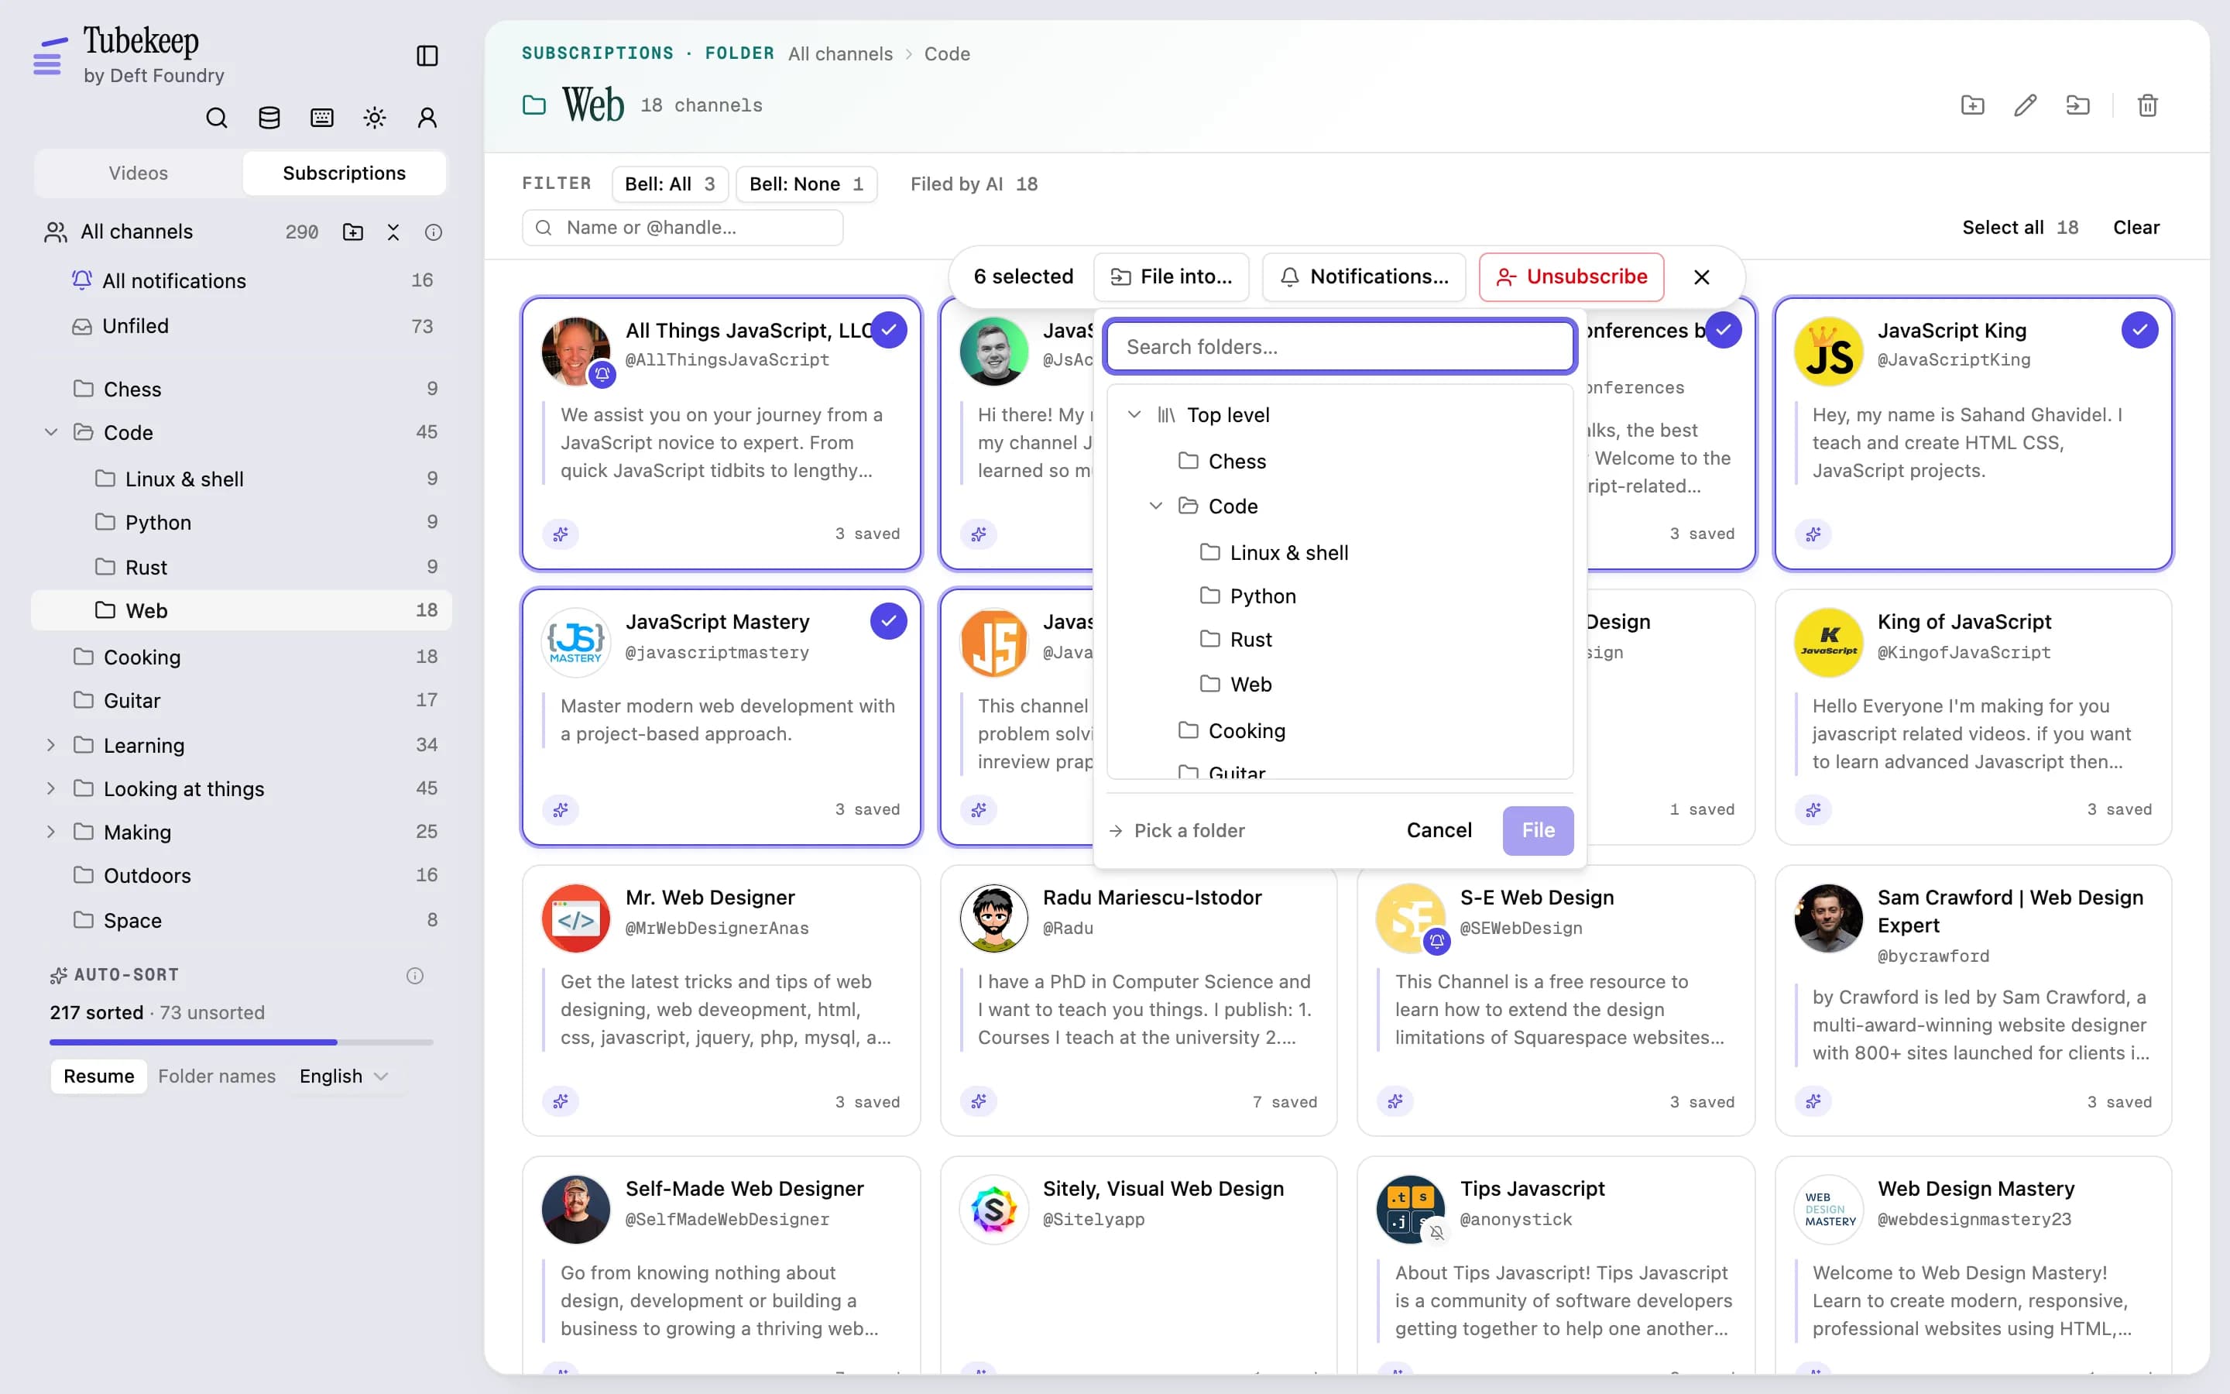The width and height of the screenshot is (2230, 1394).
Task: Deselect All Things JavaScript card checkmark
Action: point(888,330)
